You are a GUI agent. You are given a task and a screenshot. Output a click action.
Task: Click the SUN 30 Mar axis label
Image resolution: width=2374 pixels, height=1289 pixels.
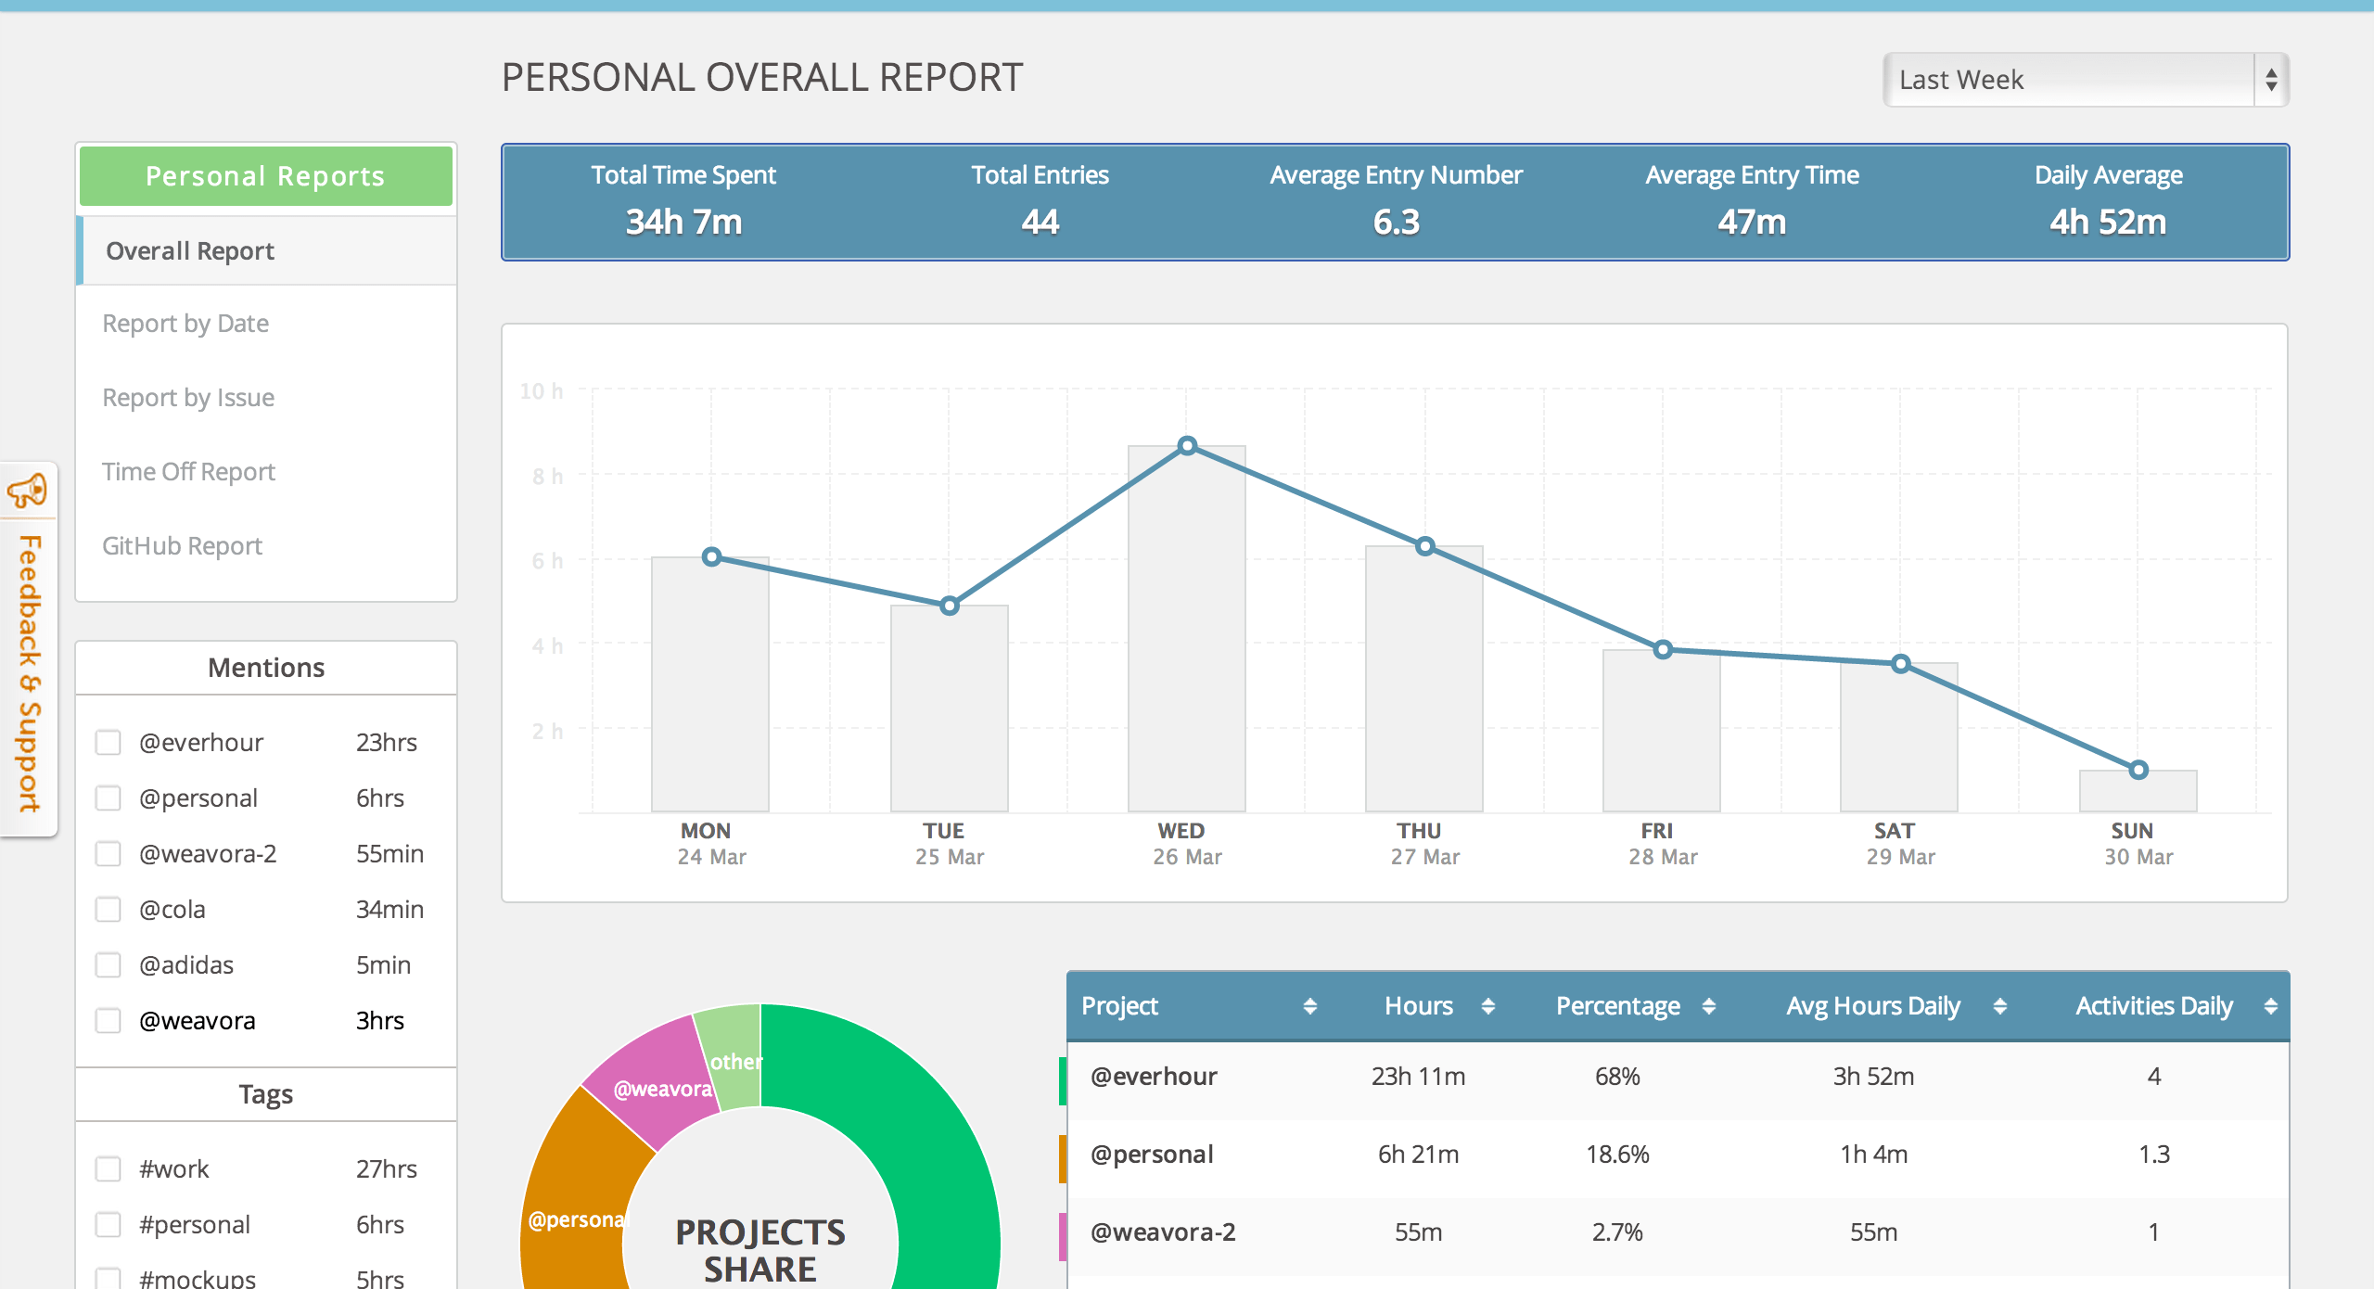2138,844
